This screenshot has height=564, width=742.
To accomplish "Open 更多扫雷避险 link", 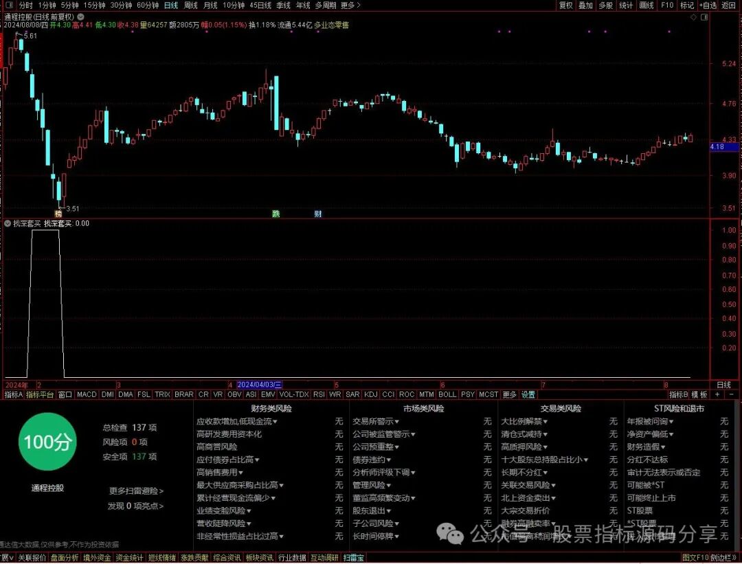I will 136,491.
